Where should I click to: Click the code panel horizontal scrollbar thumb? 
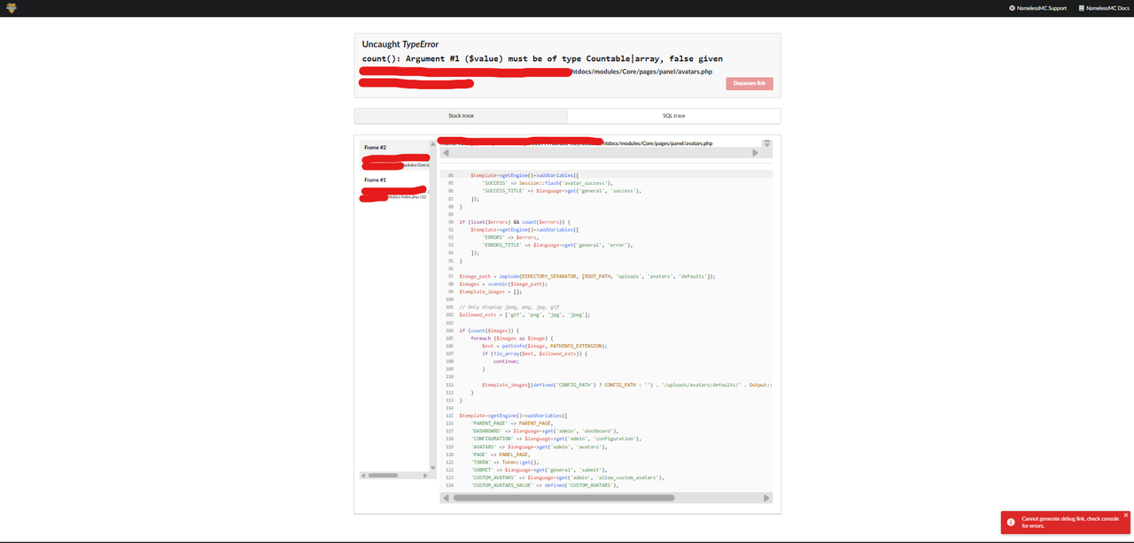click(563, 498)
